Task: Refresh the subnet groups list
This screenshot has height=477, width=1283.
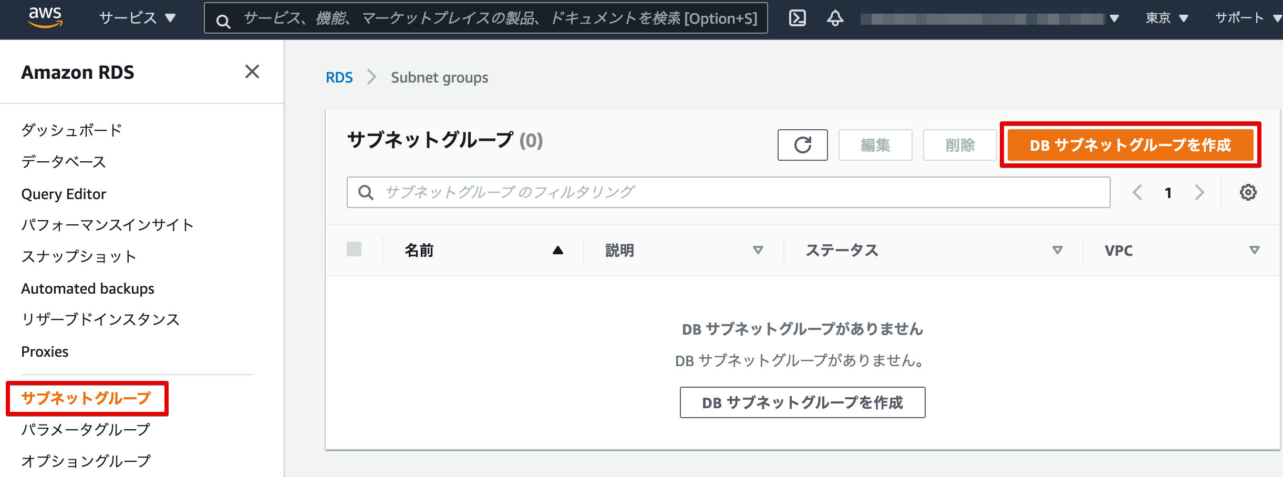Action: (803, 145)
